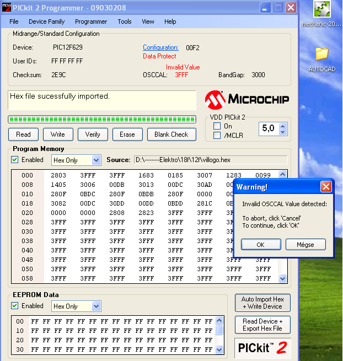The height and width of the screenshot is (361, 343).
Task: Open the Tools menu
Action: tap(125, 21)
